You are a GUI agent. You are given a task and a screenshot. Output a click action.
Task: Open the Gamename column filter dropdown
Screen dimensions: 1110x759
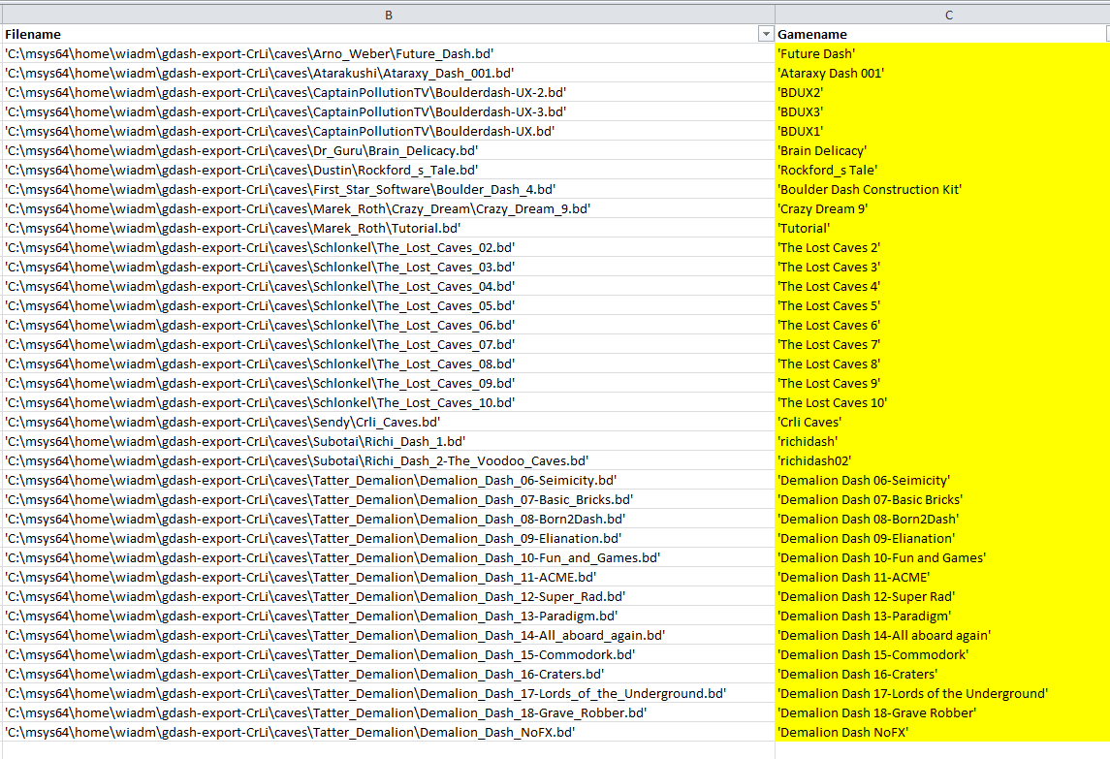point(1106,35)
